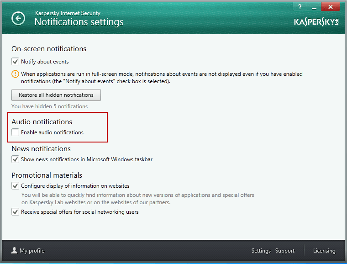
Task: Click the Kaspersky Lab logo
Action: [316, 21]
